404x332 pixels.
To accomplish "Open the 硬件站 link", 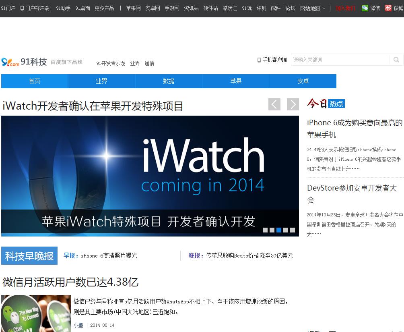I will [211, 8].
